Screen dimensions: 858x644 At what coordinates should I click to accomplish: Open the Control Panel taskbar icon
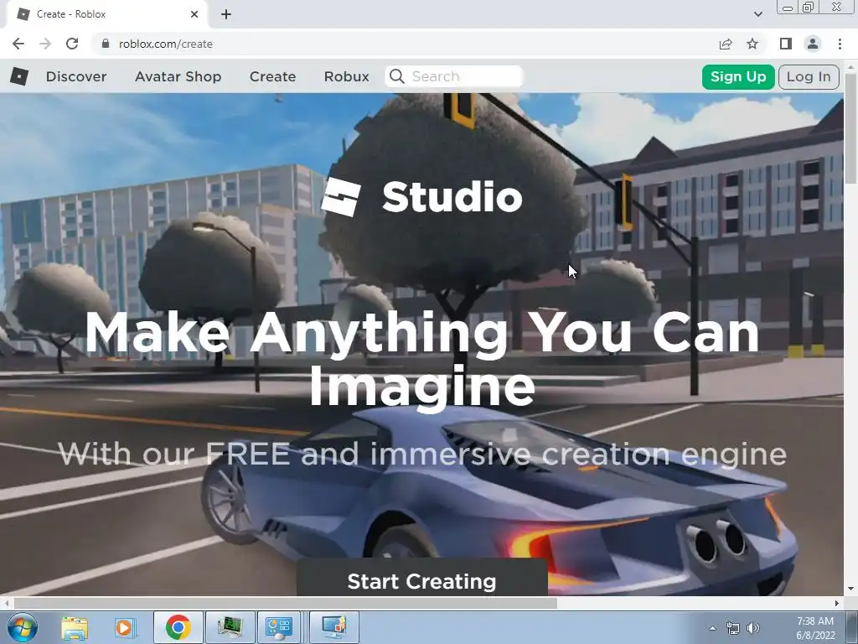click(279, 627)
